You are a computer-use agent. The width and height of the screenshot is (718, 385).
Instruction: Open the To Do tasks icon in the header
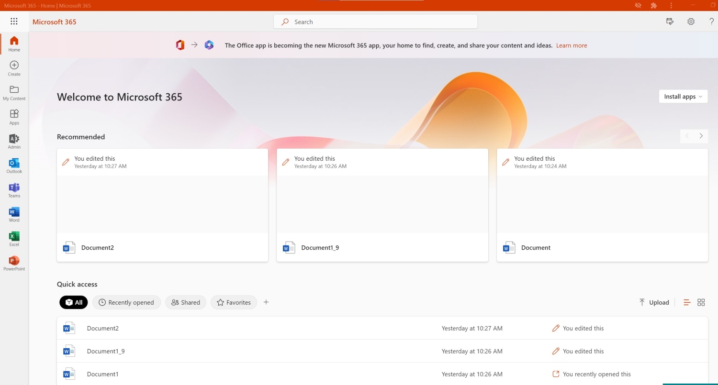click(x=670, y=22)
